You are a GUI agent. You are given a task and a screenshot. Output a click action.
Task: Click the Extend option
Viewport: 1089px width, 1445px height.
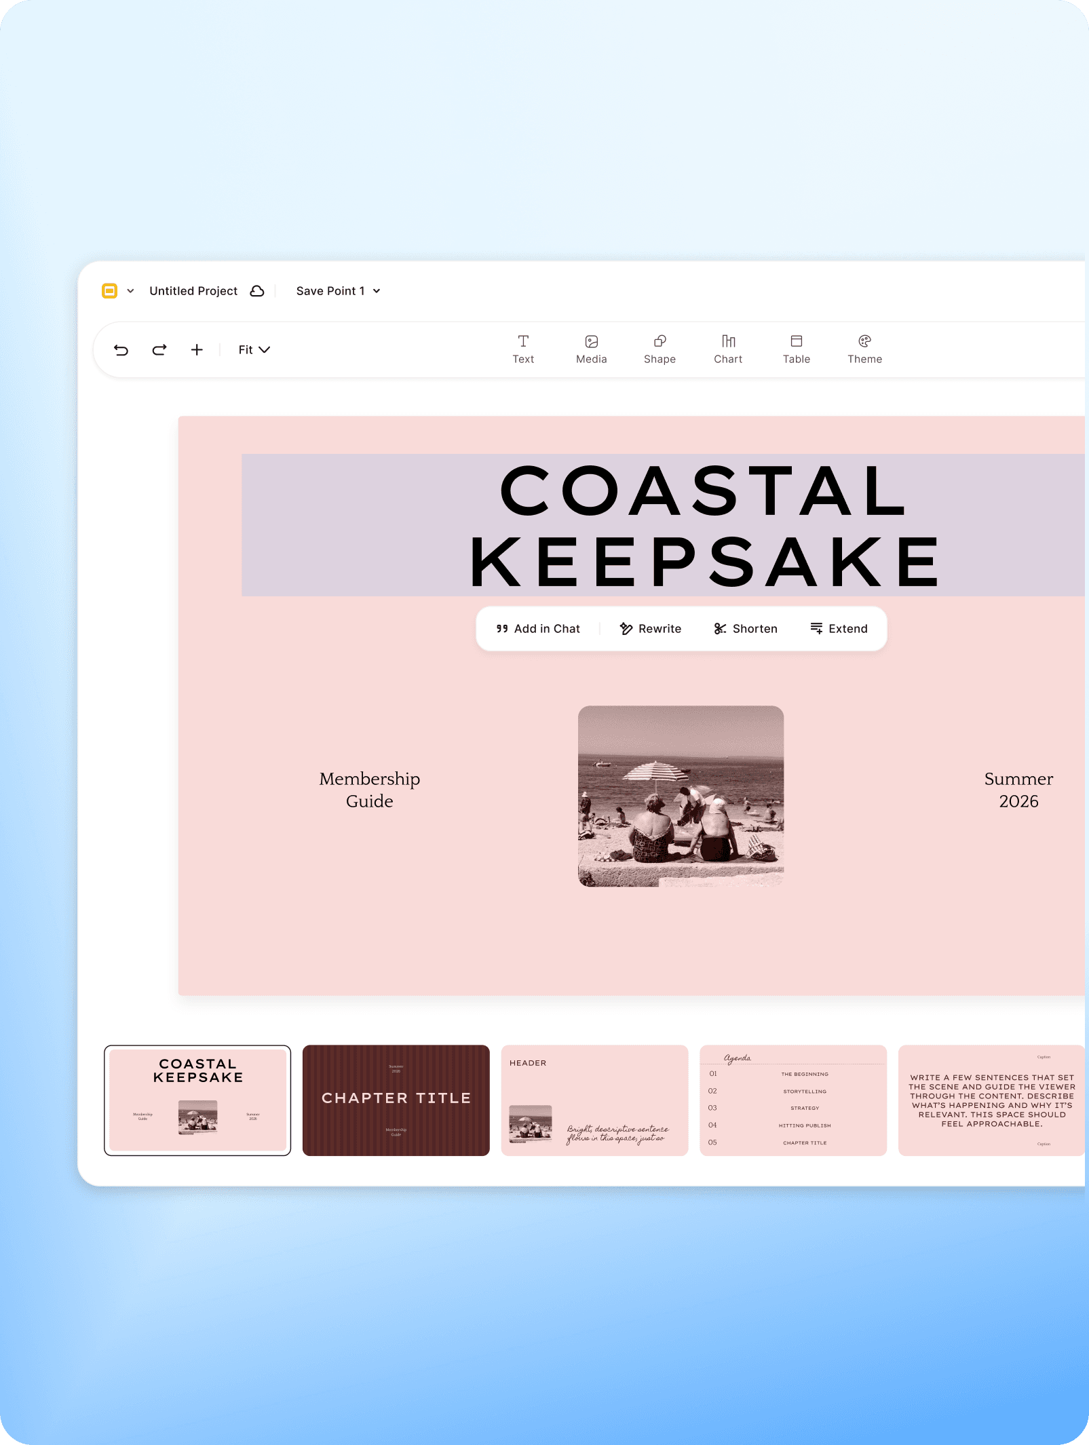[839, 628]
